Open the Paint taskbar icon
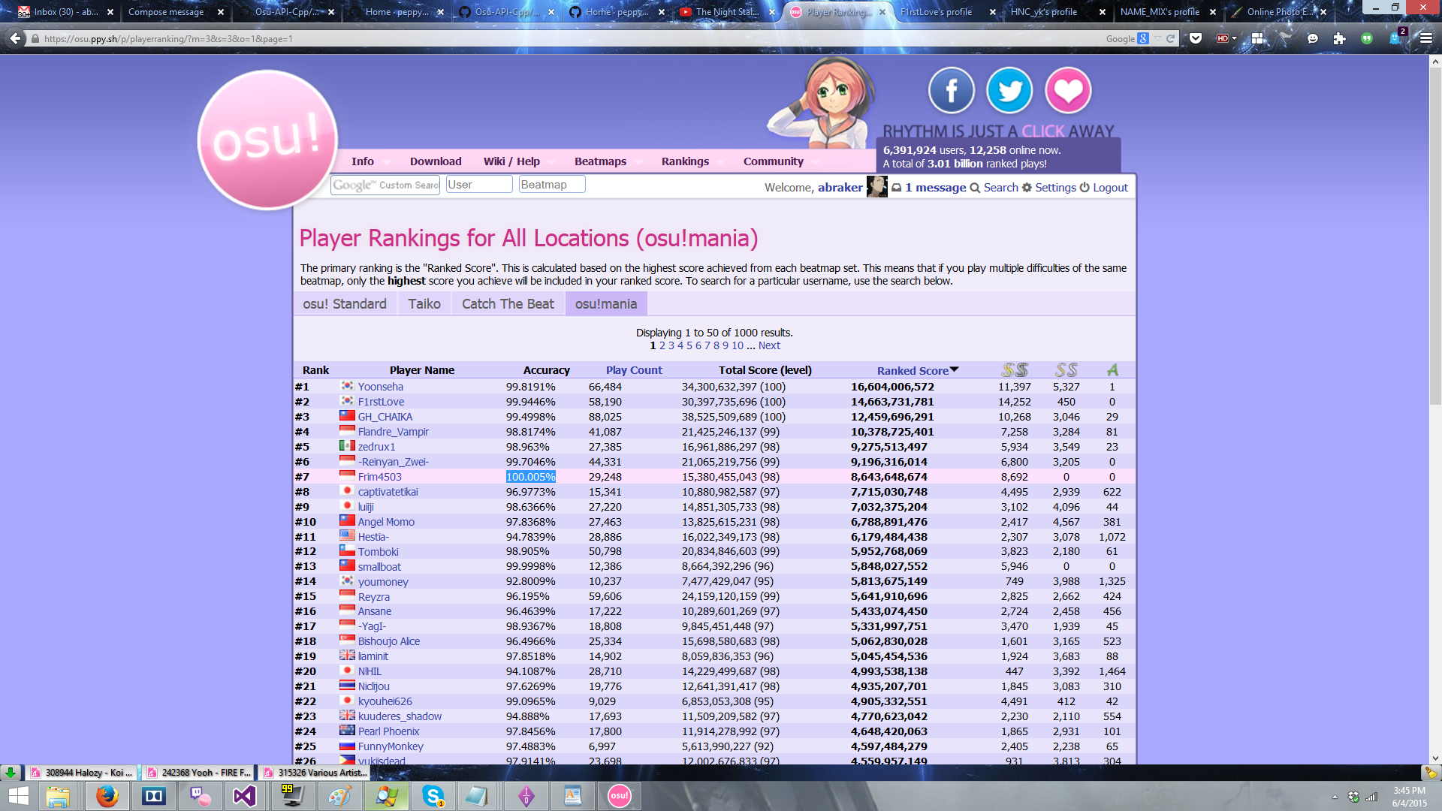This screenshot has width=1442, height=811. click(x=339, y=796)
